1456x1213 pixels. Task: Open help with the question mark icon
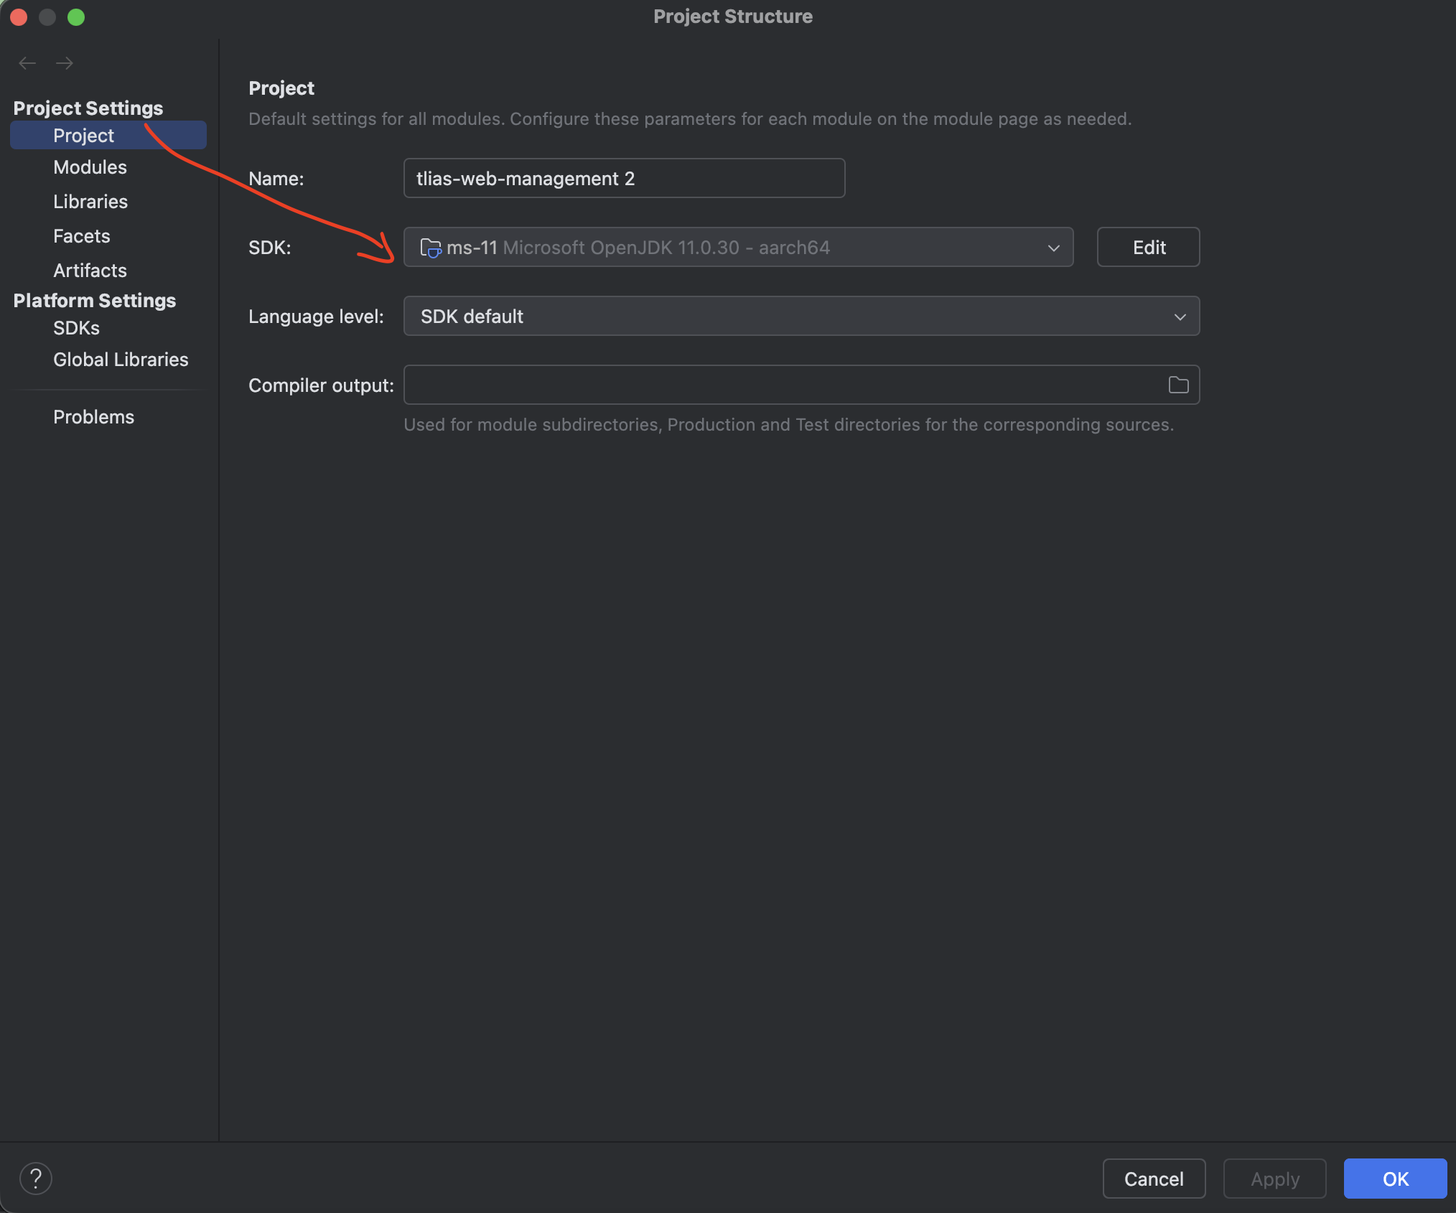(35, 1179)
